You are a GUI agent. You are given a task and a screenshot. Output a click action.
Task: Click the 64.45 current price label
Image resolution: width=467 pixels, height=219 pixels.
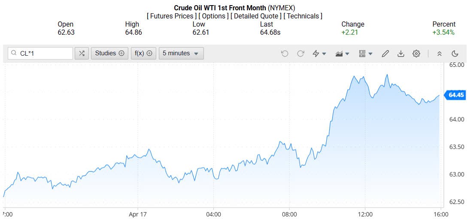tap(456, 95)
